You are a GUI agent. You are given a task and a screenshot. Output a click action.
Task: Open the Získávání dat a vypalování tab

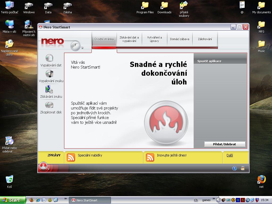point(129,39)
